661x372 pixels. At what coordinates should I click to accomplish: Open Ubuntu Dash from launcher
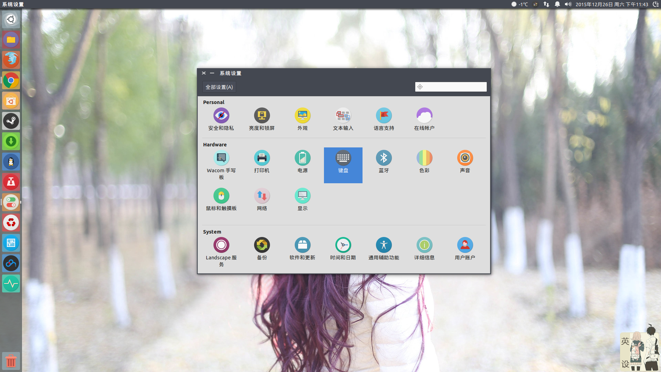[x=11, y=19]
